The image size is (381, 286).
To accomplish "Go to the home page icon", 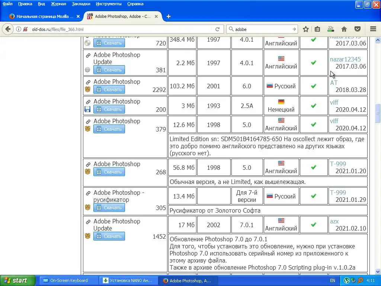I will point(344,29).
